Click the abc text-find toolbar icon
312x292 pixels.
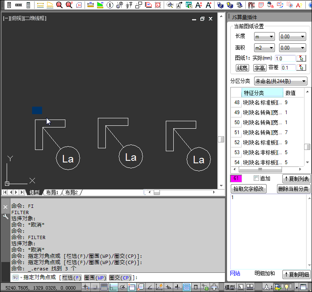pos(170,5)
